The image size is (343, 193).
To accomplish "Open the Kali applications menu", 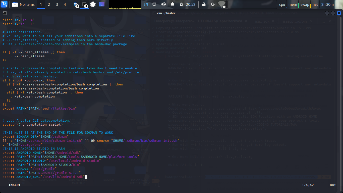I will point(5,4).
